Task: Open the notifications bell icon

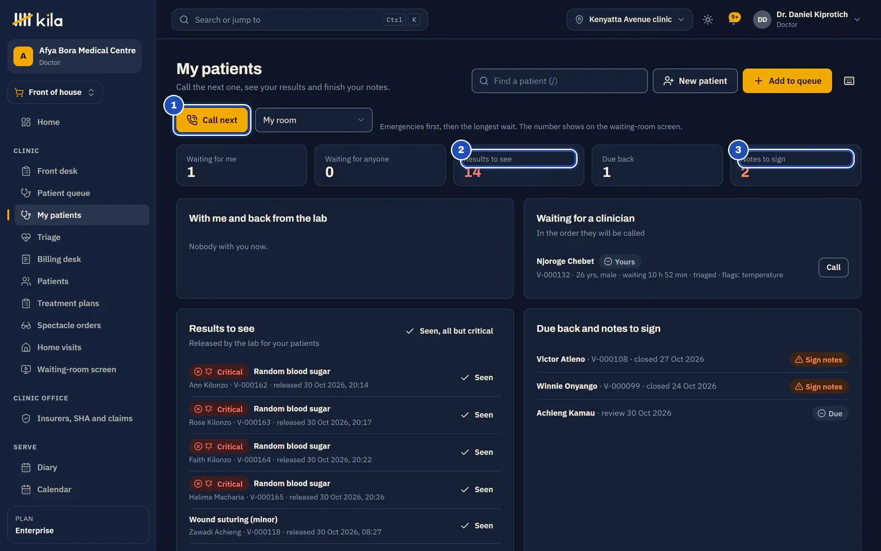Action: (x=734, y=20)
